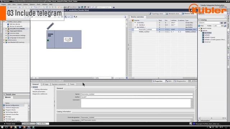
Task: Open the Online menu
Action: pos(26,4)
